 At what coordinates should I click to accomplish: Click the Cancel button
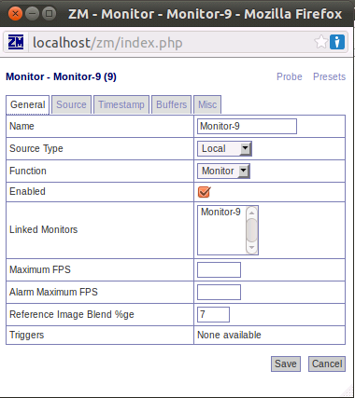[327, 364]
